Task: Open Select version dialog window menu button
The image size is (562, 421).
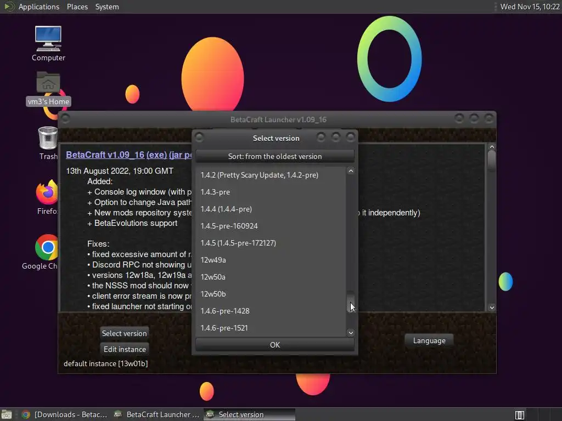Action: [x=200, y=137]
